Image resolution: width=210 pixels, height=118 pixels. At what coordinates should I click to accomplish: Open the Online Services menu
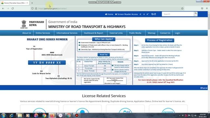43,33
